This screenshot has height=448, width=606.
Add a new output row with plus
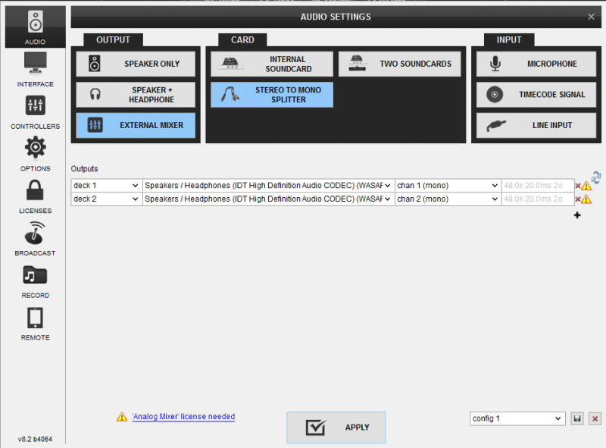[x=577, y=215]
